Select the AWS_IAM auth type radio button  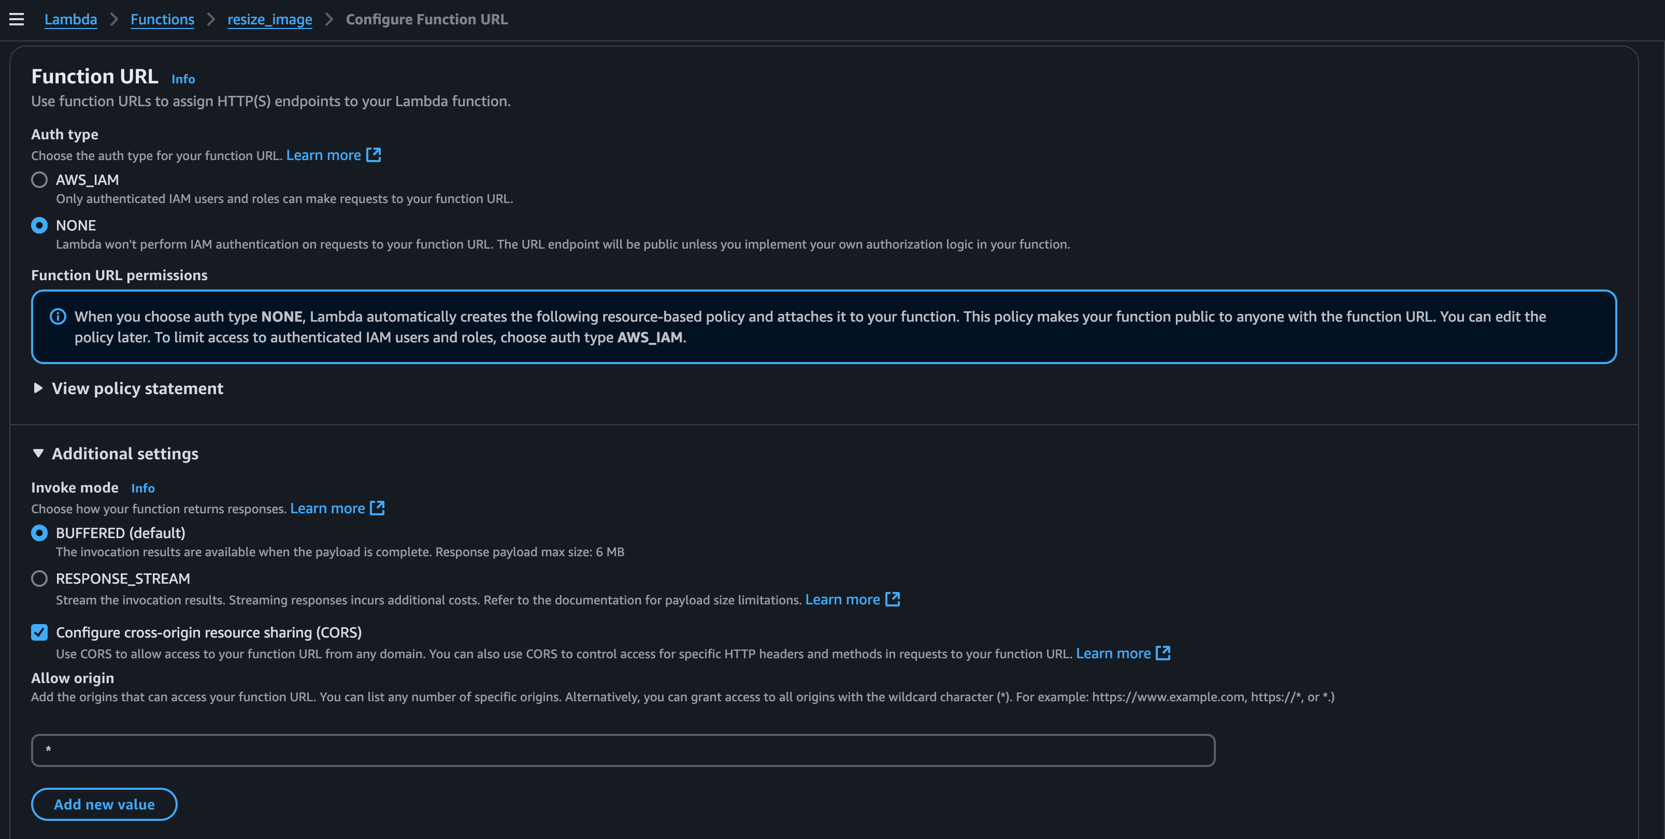(39, 180)
